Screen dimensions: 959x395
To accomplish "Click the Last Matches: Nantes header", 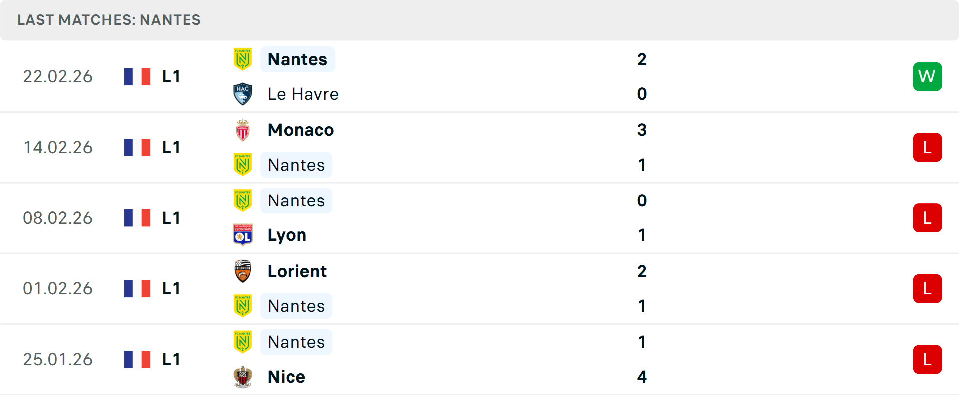I will tap(109, 20).
